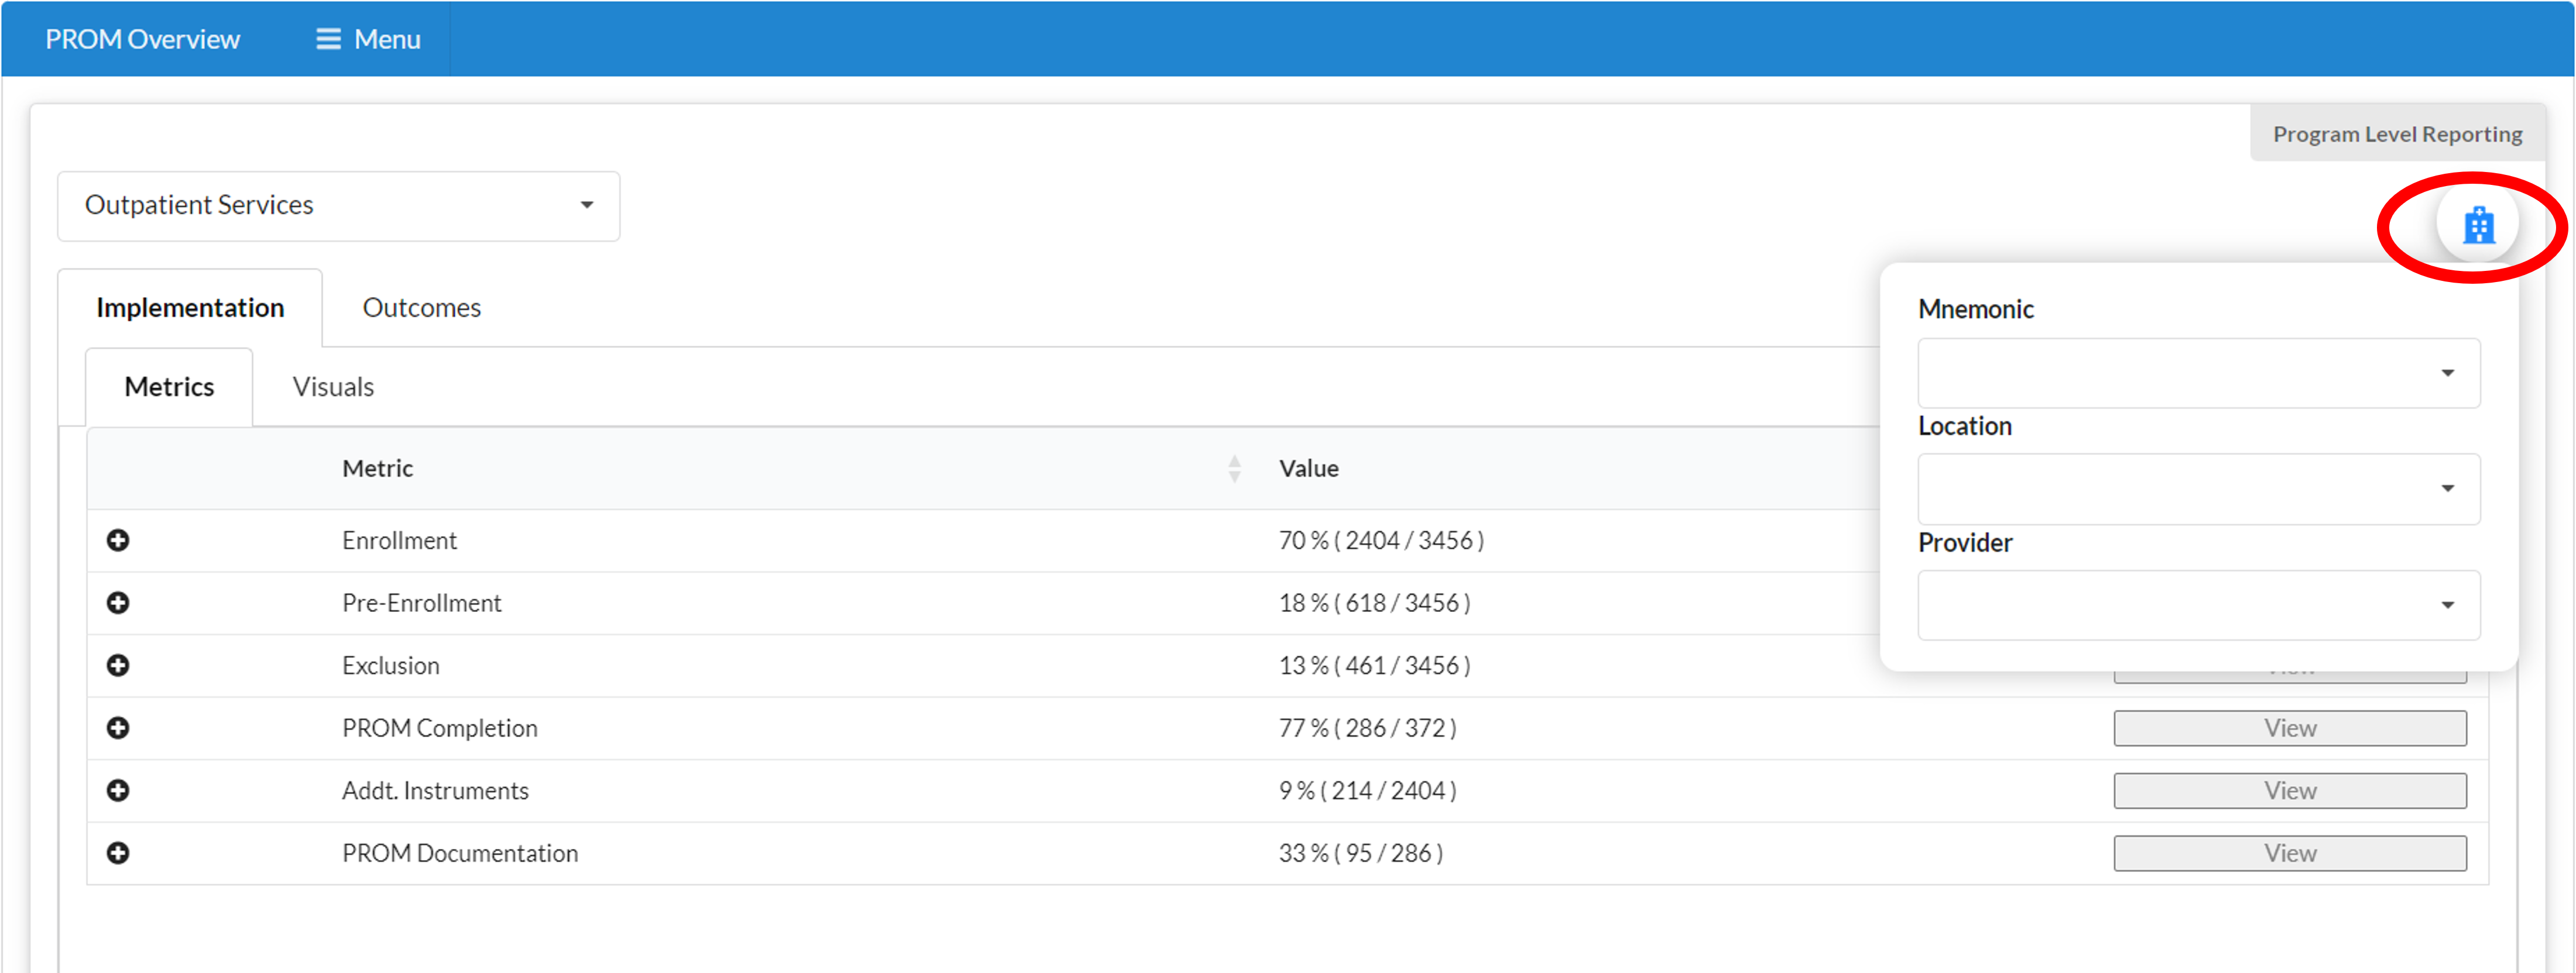The width and height of the screenshot is (2576, 973).
Task: Switch to the Outcomes tab
Action: coord(421,308)
